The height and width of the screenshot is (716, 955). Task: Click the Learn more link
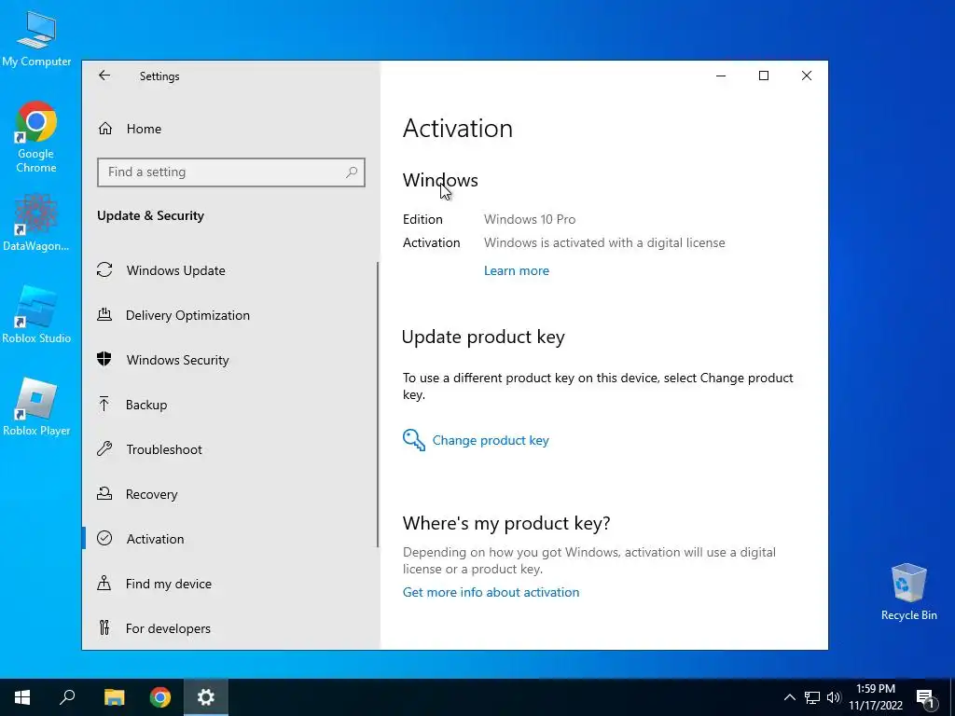[517, 270]
